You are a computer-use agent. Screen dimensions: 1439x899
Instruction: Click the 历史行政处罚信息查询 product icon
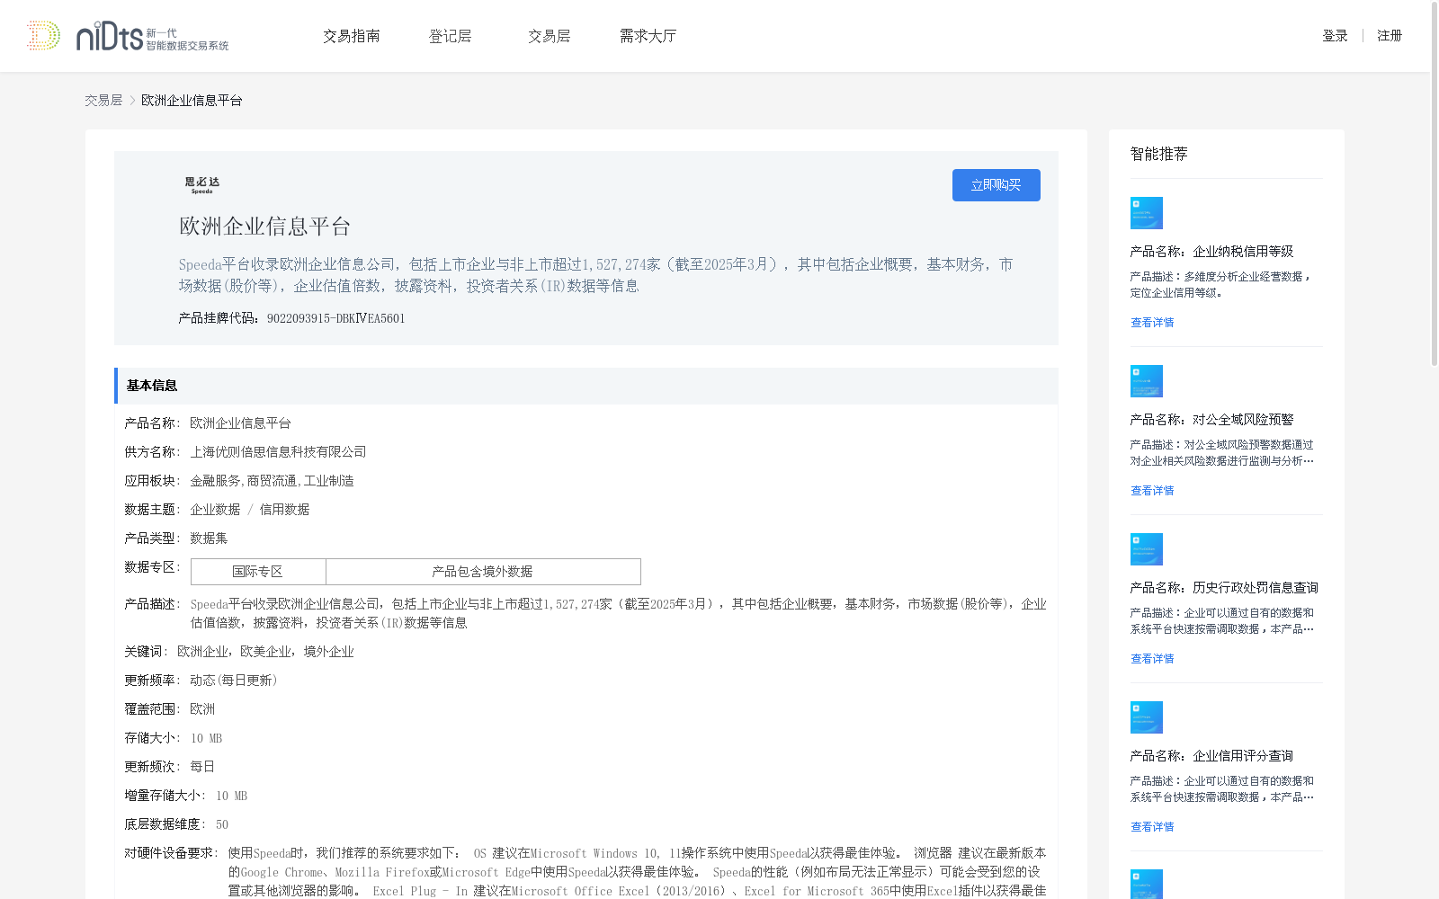[1147, 549]
